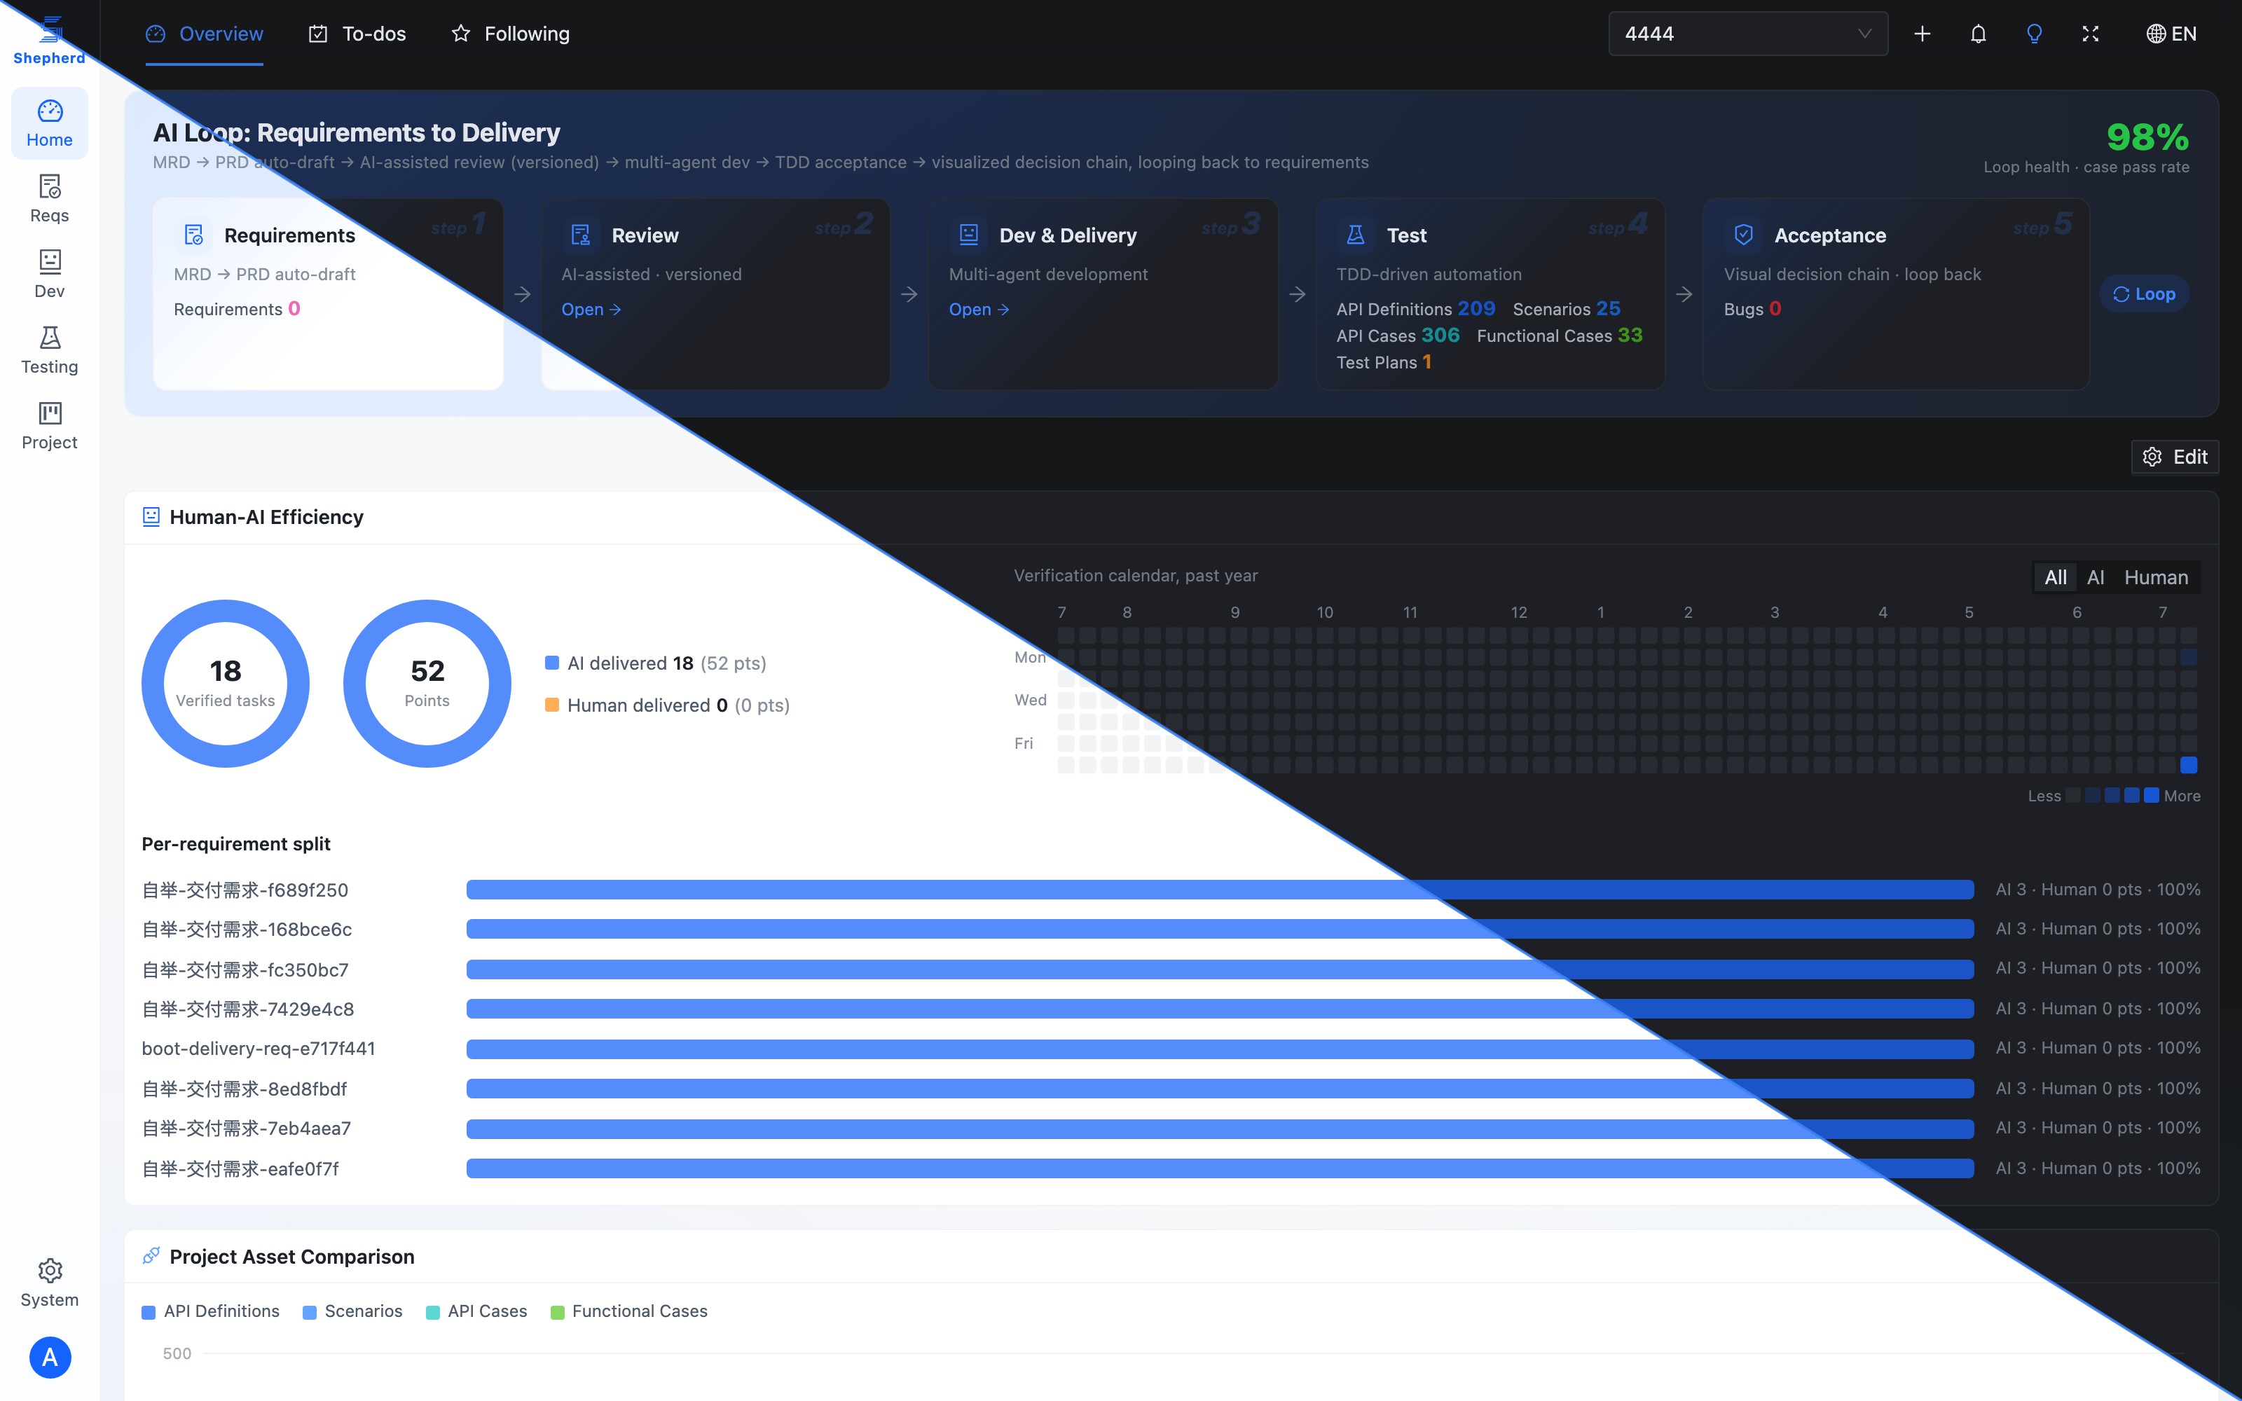
Task: Click Bugs 0 in Acceptance card
Action: pyautogui.click(x=1752, y=308)
